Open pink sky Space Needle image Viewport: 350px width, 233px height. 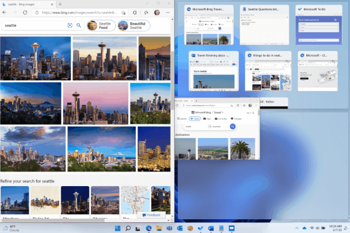tap(96, 103)
